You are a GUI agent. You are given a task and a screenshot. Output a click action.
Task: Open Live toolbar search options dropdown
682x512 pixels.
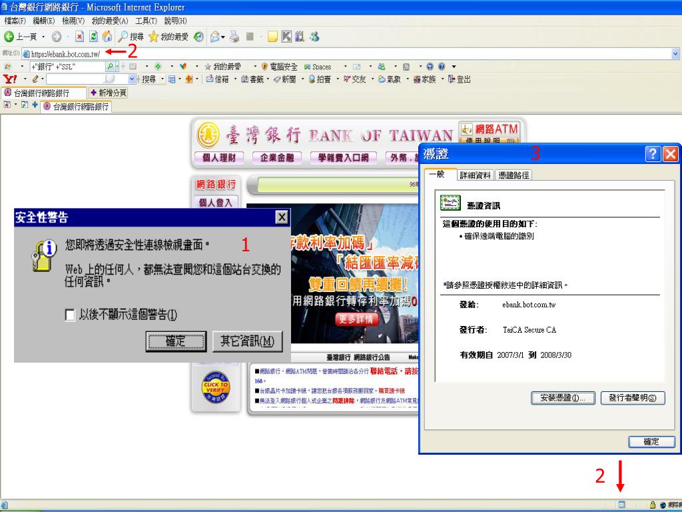[x=117, y=67]
